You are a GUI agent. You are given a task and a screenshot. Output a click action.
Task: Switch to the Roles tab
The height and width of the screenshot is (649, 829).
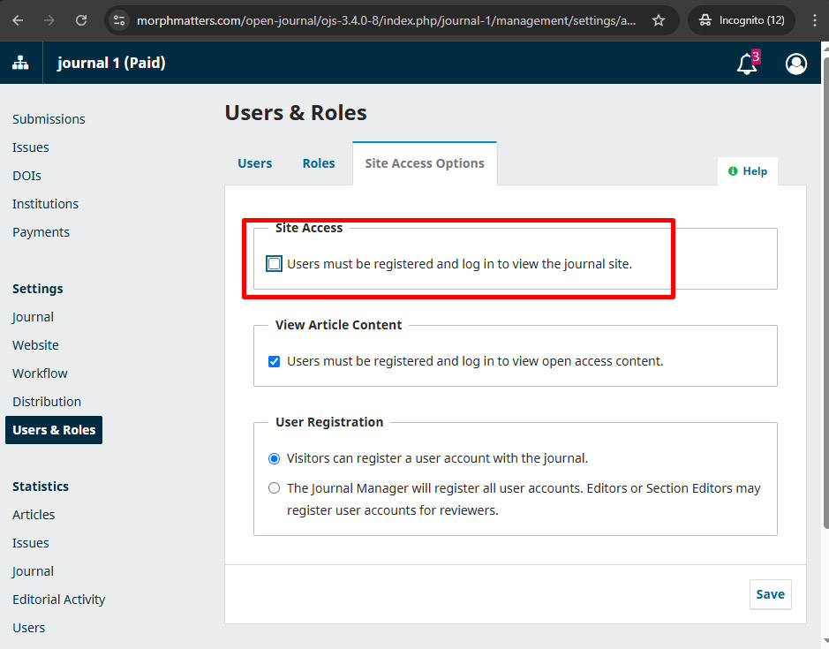click(319, 163)
